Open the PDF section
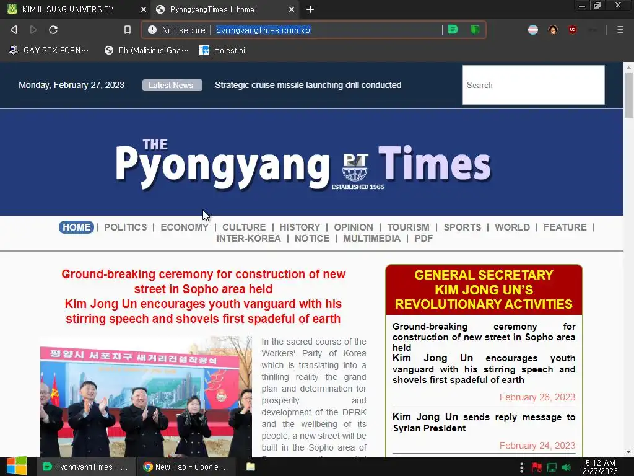The height and width of the screenshot is (476, 634). pyautogui.click(x=423, y=239)
